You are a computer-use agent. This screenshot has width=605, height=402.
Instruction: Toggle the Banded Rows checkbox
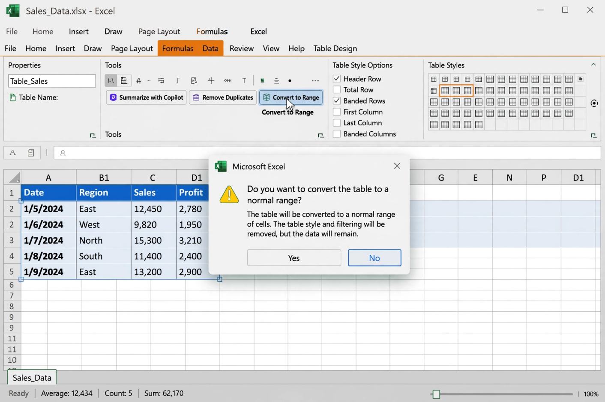pos(337,101)
